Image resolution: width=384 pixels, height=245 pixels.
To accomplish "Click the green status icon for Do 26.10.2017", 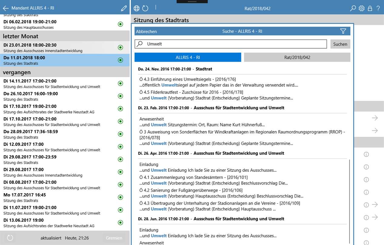I will (x=120, y=96).
